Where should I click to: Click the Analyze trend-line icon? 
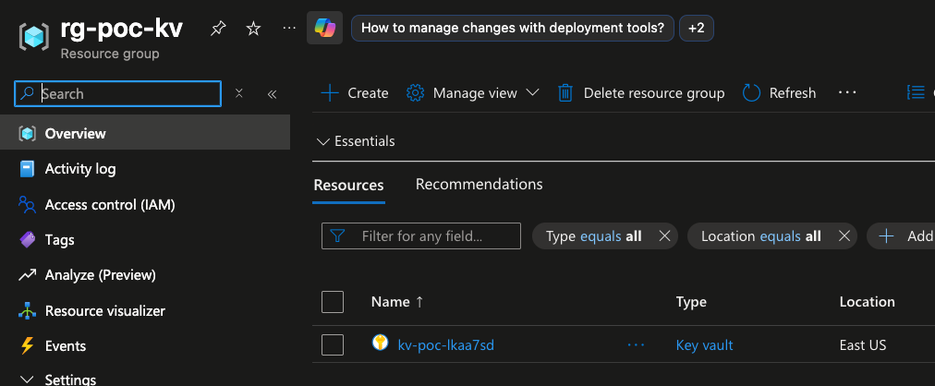tap(28, 275)
